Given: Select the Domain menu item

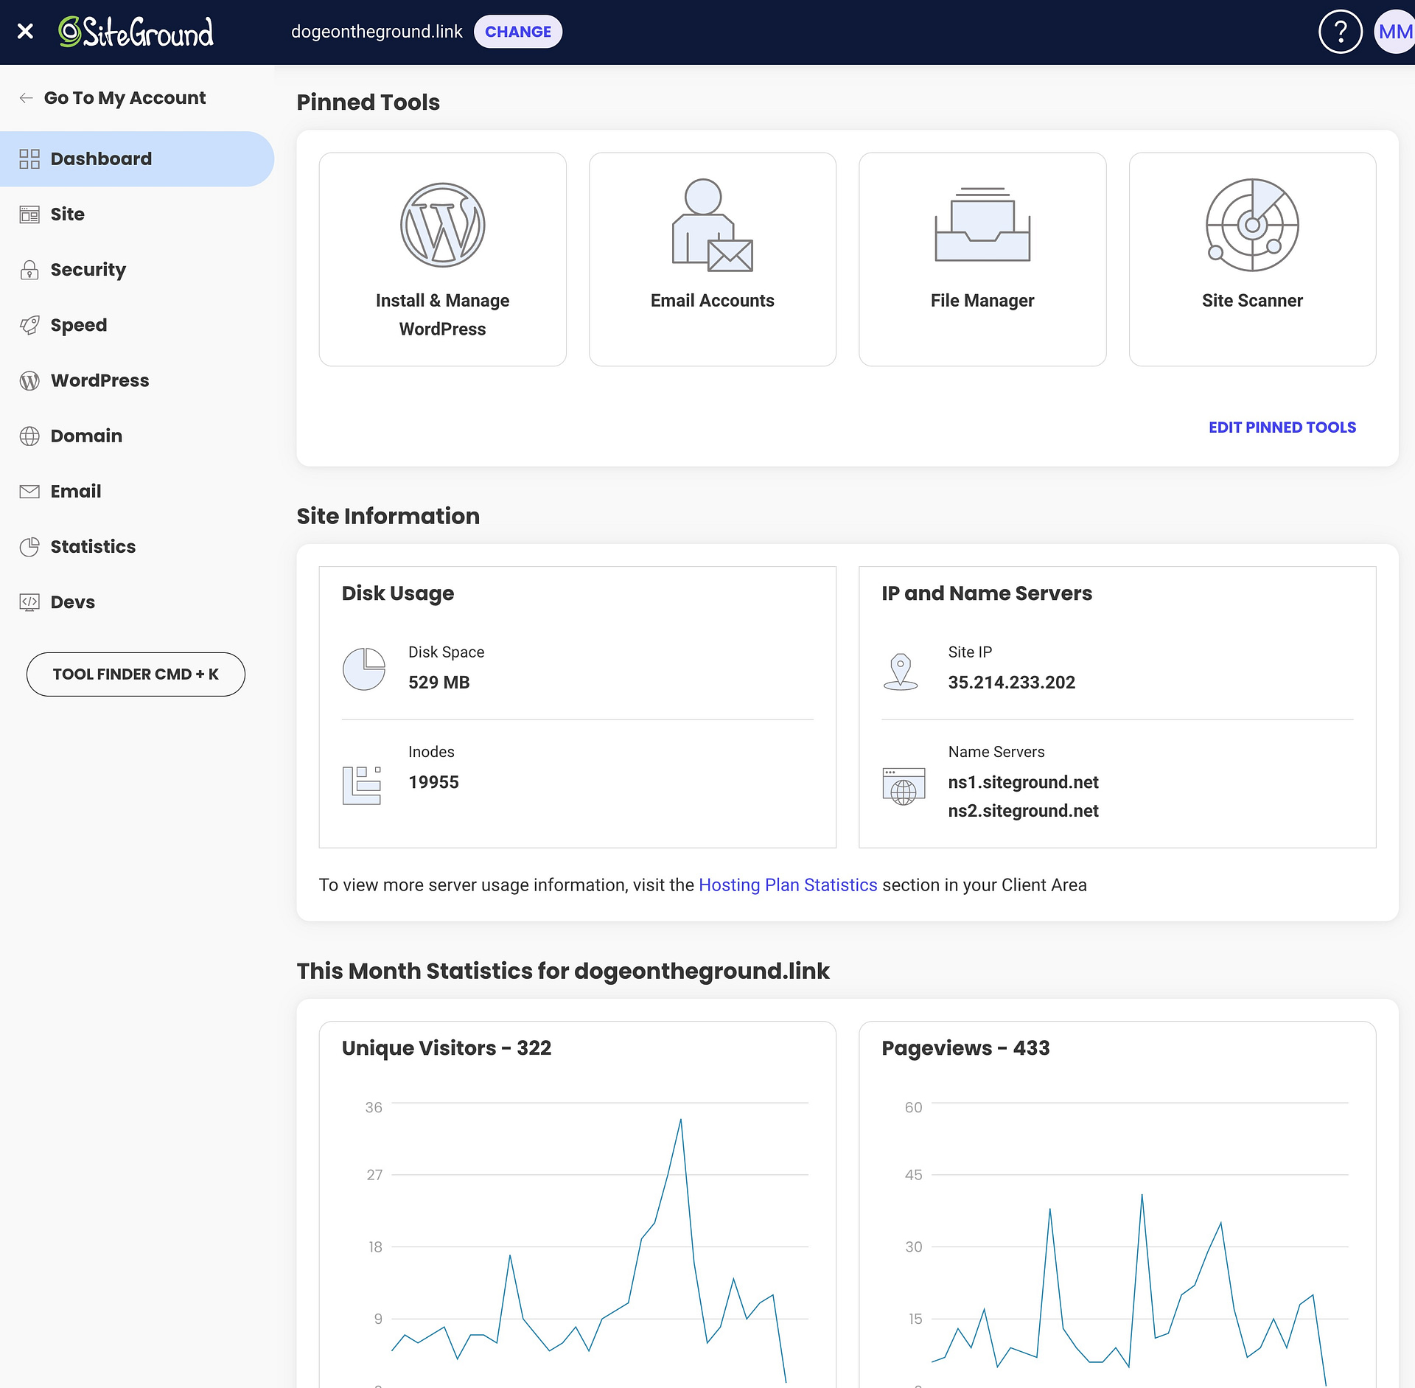Looking at the screenshot, I should [x=86, y=435].
